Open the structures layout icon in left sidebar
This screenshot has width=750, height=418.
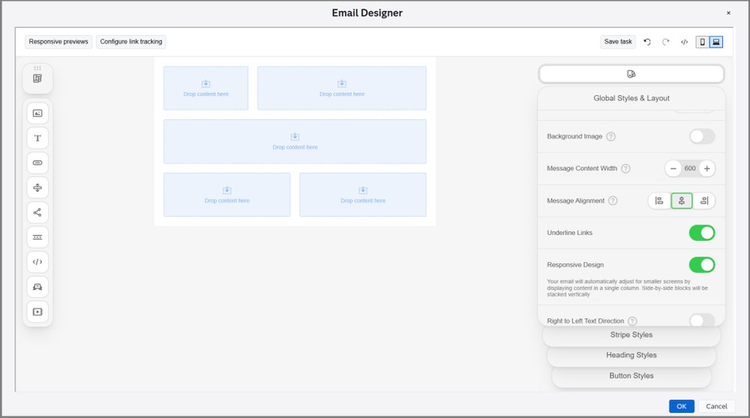click(38, 79)
